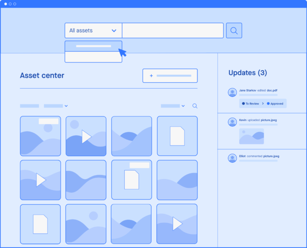This screenshot has width=307, height=248.
Task: Click into the main search text field
Action: pyautogui.click(x=172, y=30)
